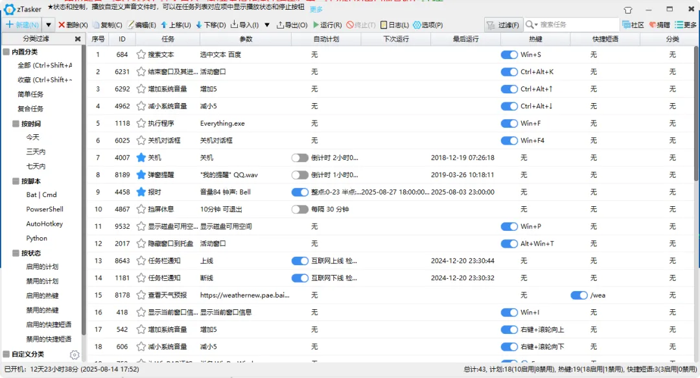Open the dropdown arrow beside 新建(N)
This screenshot has width=700, height=378.
click(x=48, y=25)
